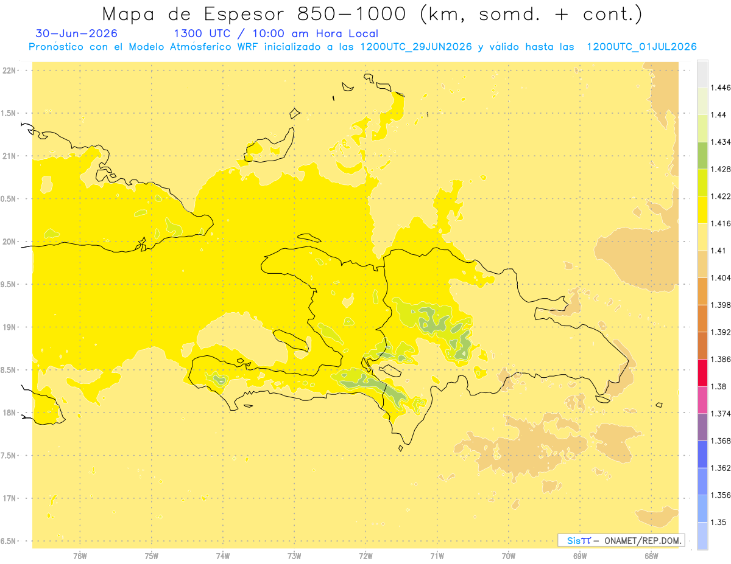This screenshot has width=731, height=564.
Task: Click the legend value '1.422'
Action: pyautogui.click(x=721, y=196)
